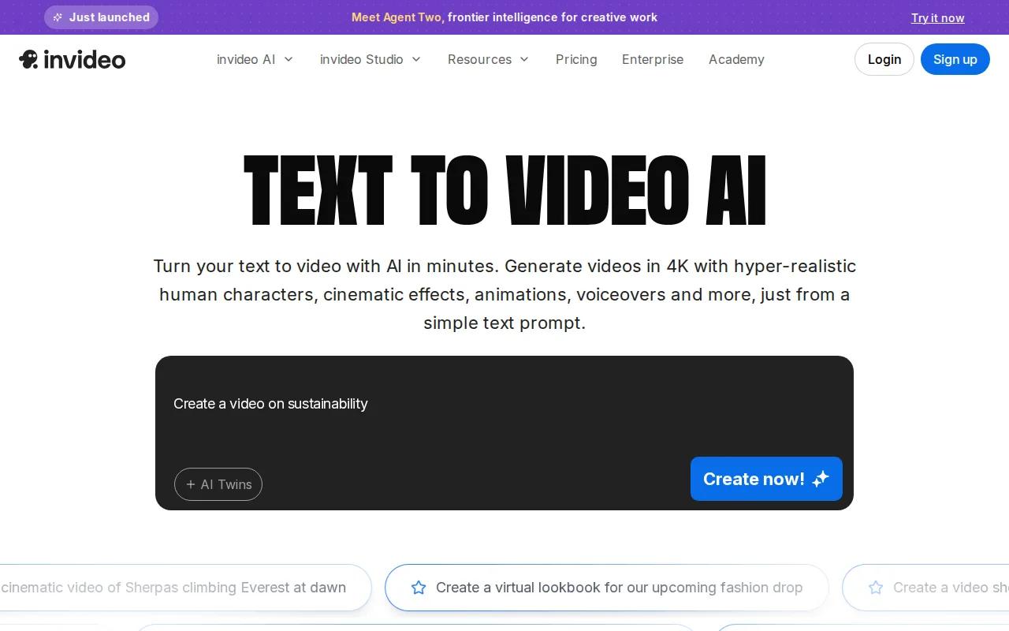The width and height of the screenshot is (1009, 631).
Task: Click the Create now! button
Action: point(766,479)
